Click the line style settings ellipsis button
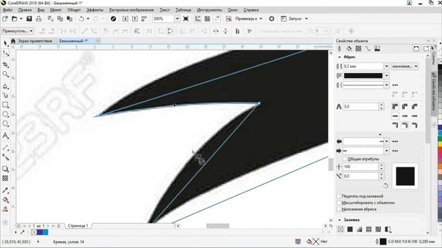The width and height of the screenshot is (442, 248). click(395, 85)
